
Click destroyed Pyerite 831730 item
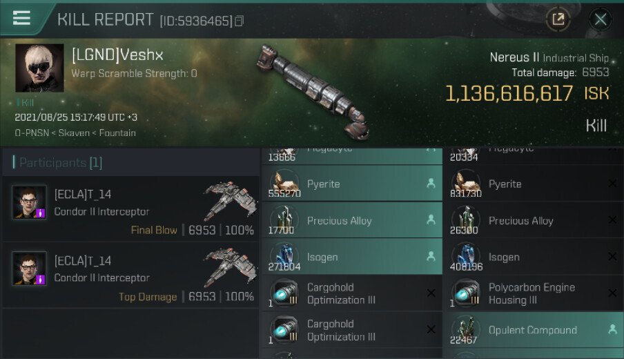(x=534, y=184)
